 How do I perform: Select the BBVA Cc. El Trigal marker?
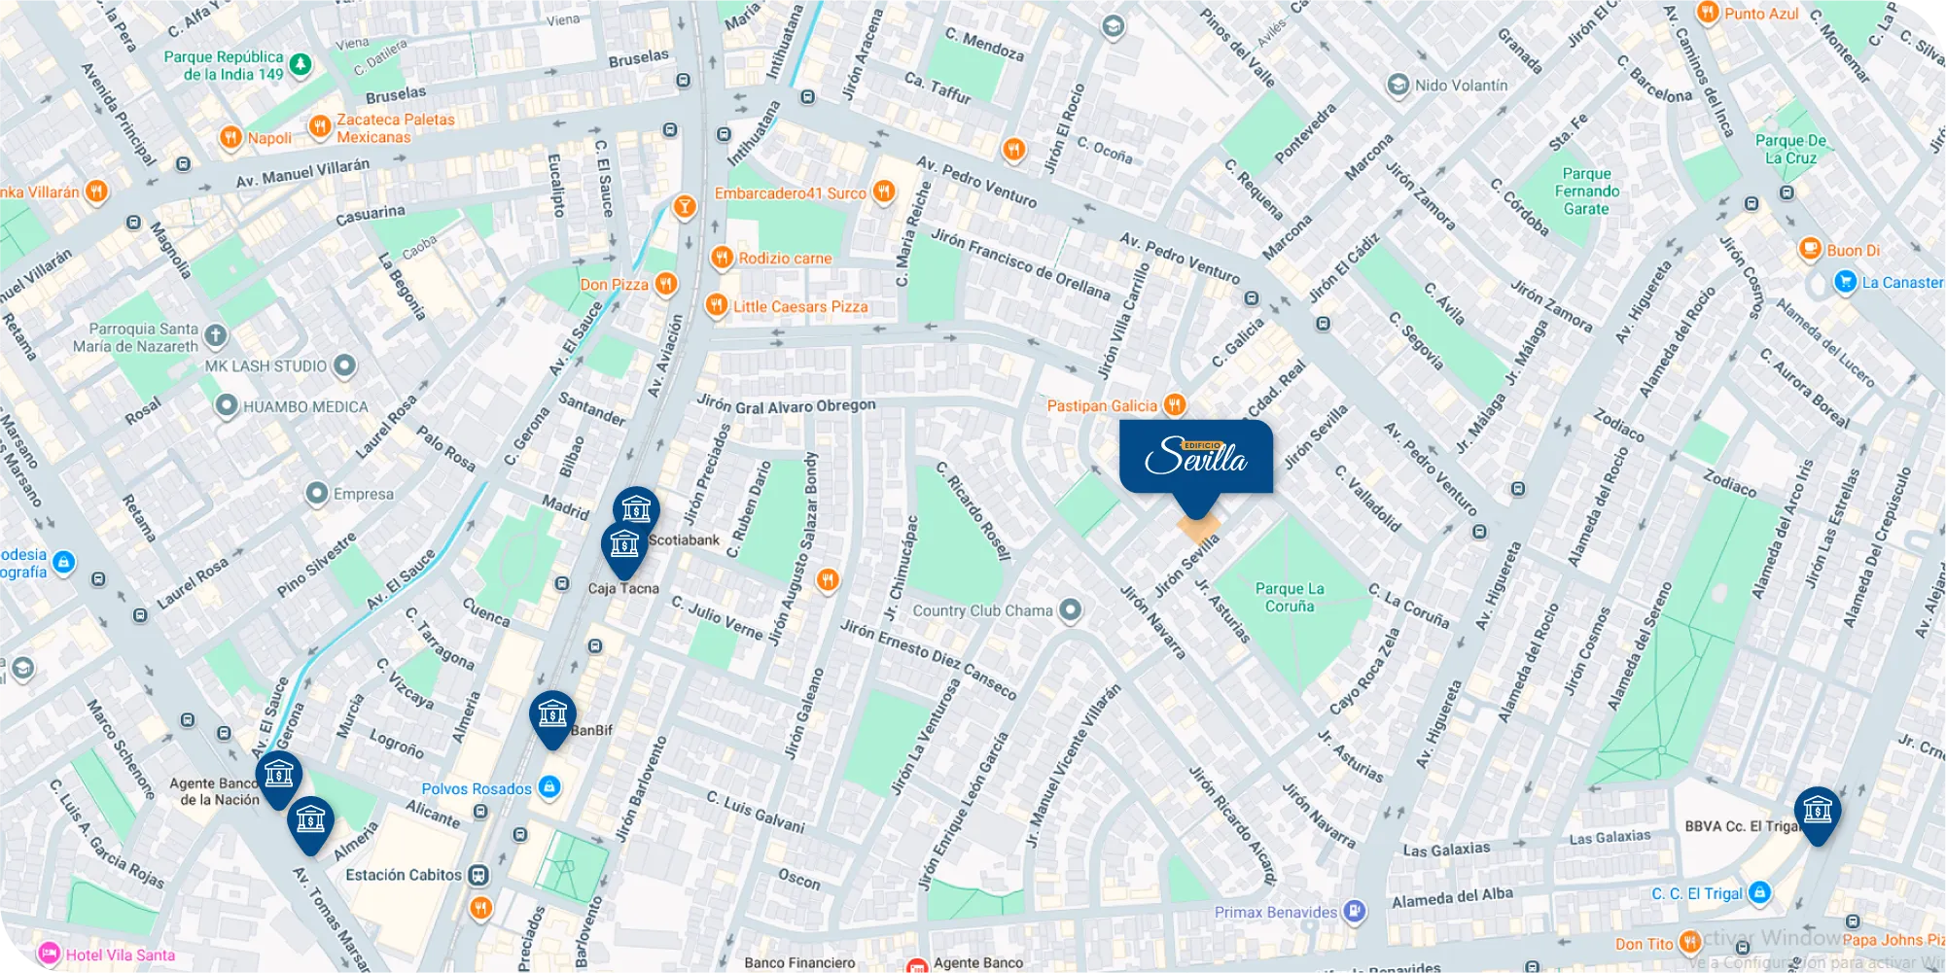point(1817,814)
